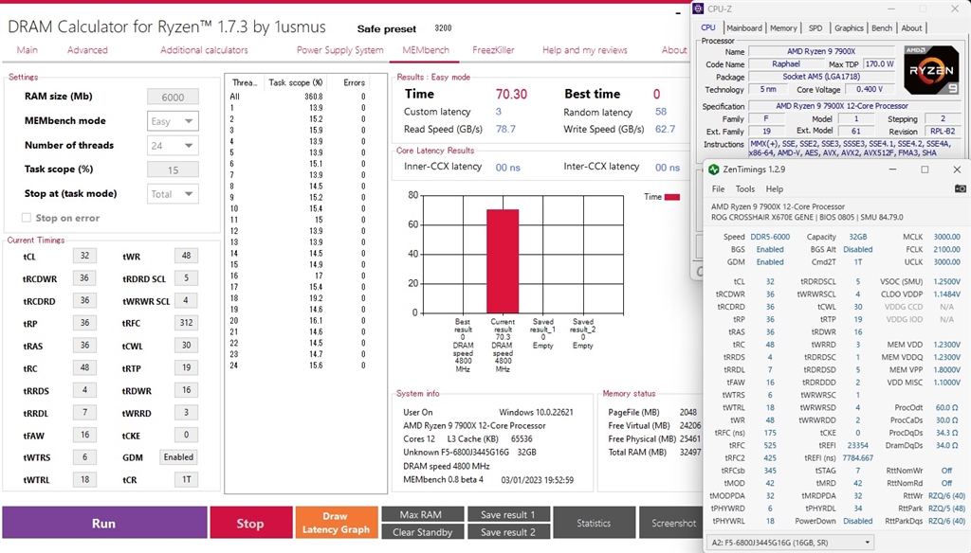Open ZenTimings Help menu
Screen dimensions: 971x553
point(774,188)
